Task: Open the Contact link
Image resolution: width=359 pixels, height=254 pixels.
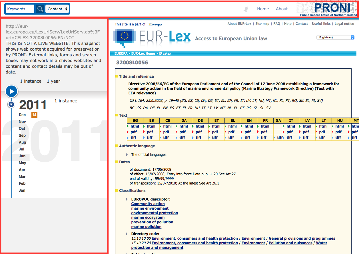Action: click(302, 24)
